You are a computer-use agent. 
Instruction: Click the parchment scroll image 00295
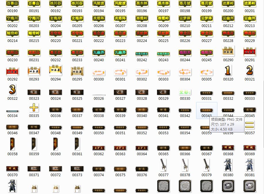pyautogui.click(x=77, y=70)
